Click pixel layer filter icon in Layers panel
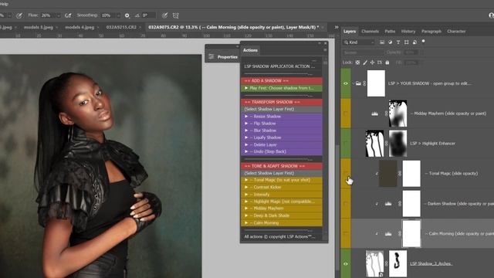 [x=382, y=42]
